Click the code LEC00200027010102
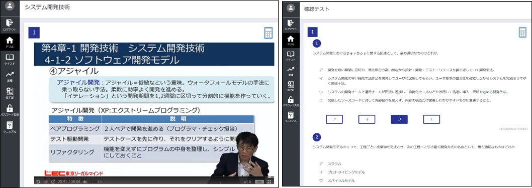This screenshot has height=188, width=532. pyautogui.click(x=514, y=129)
